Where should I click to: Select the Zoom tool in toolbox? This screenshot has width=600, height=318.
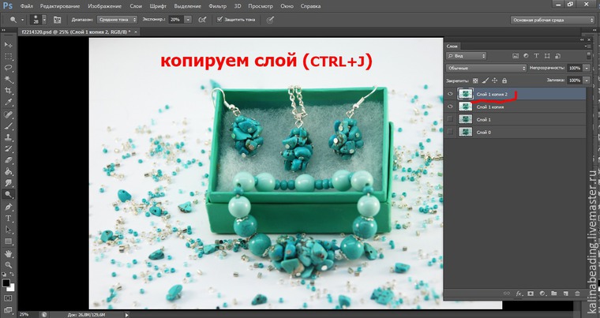pos(8,265)
